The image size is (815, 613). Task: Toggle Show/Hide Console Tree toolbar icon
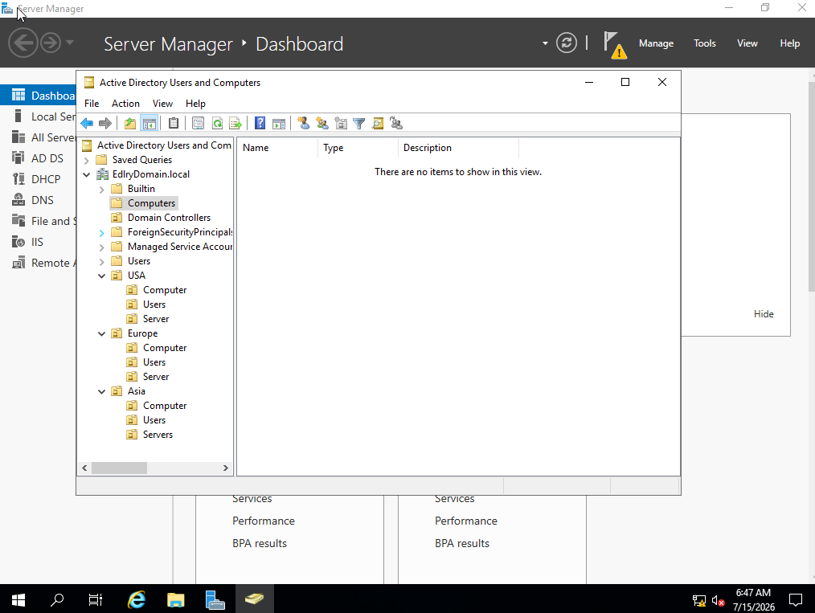[x=149, y=123]
